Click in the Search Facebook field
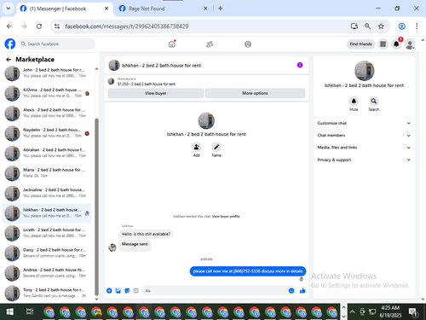The image size is (426, 320). click(56, 44)
